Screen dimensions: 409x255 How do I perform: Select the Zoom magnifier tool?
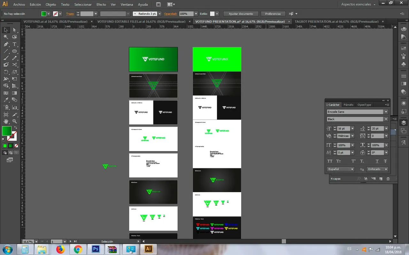pyautogui.click(x=14, y=121)
